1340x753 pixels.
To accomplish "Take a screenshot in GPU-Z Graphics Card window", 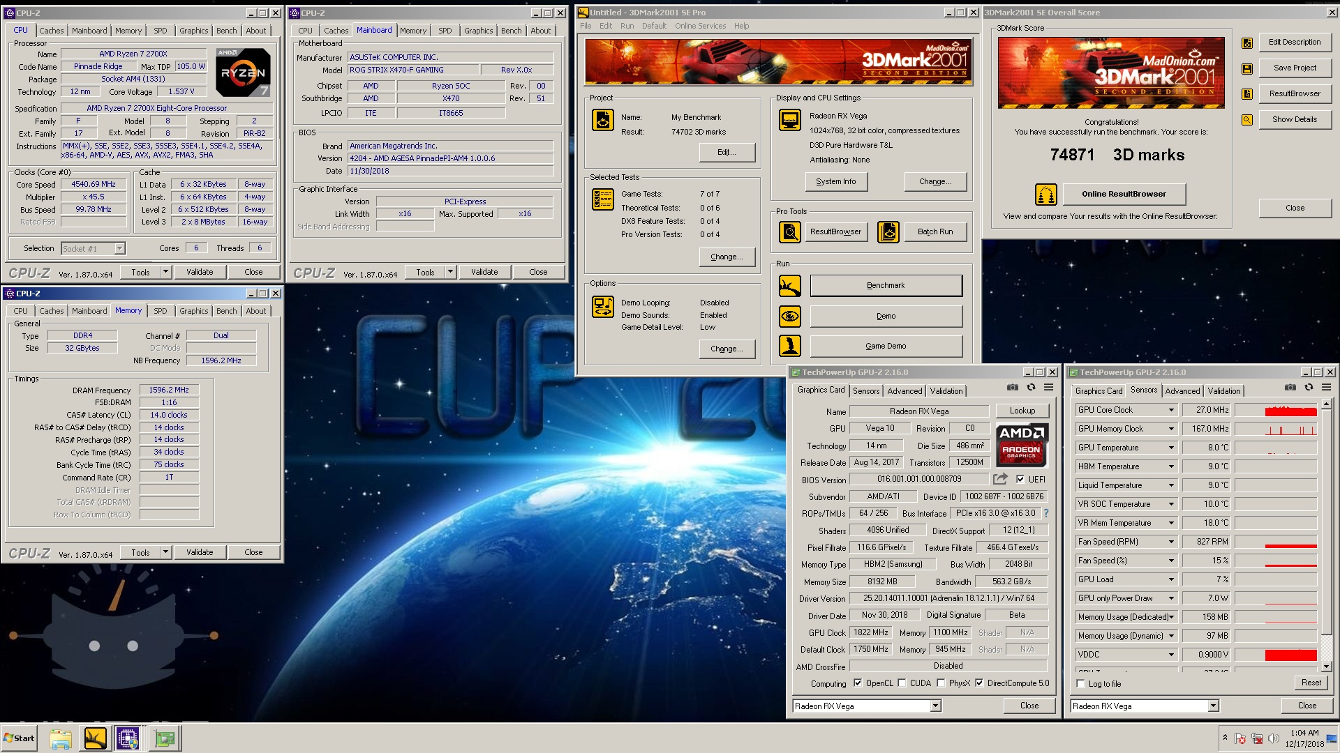I will tap(1013, 388).
